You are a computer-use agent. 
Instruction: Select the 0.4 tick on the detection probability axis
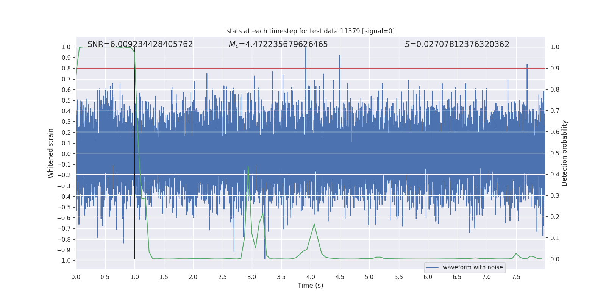[x=555, y=175]
